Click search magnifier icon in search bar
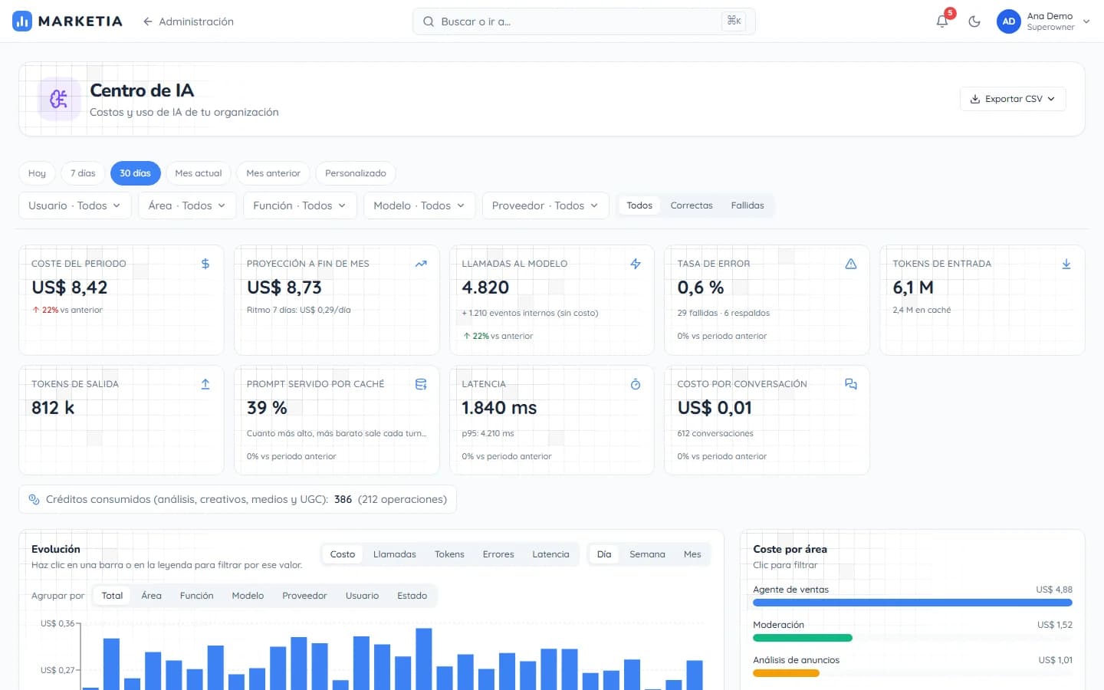The image size is (1104, 690). tap(429, 21)
